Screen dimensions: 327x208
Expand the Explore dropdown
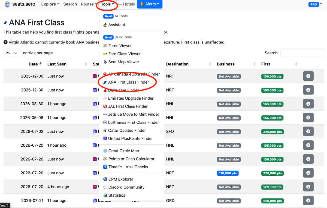(x=50, y=4)
